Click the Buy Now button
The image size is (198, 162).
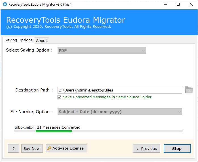32,148
